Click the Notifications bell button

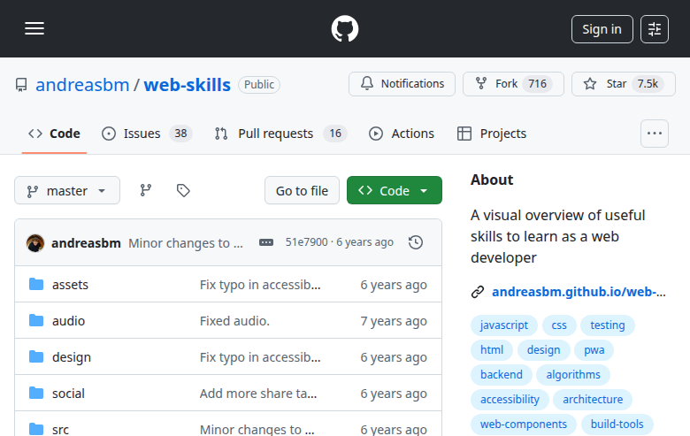point(402,84)
